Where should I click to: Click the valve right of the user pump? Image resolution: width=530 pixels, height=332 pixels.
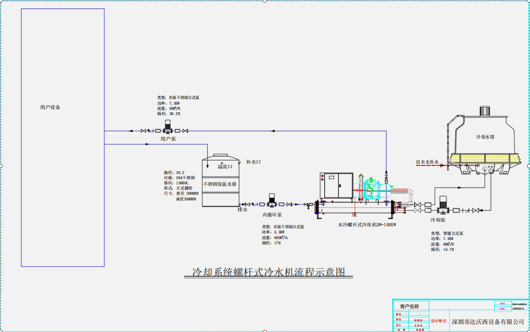185,131
